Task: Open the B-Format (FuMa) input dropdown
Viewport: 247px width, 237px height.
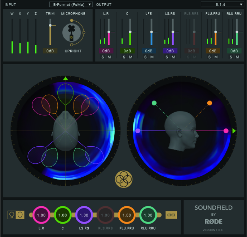Action: (x=71, y=4)
